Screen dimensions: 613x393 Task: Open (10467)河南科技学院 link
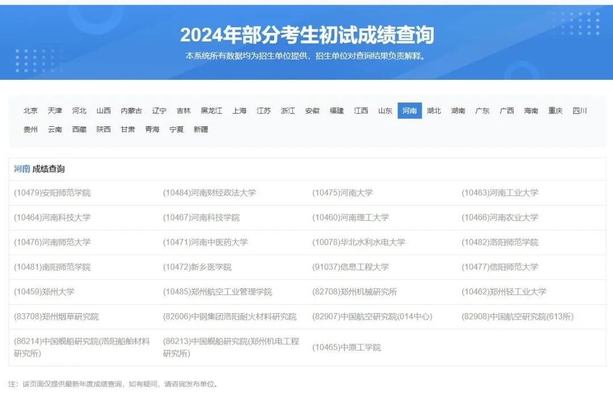tap(201, 217)
